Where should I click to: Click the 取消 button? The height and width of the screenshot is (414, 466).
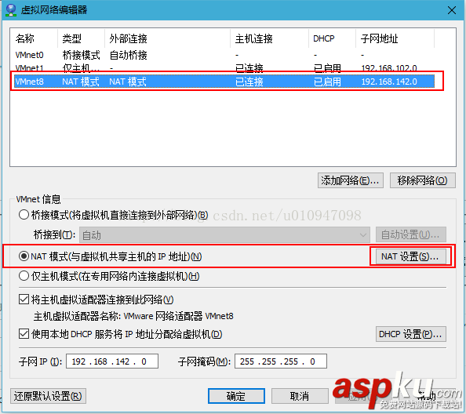point(300,396)
